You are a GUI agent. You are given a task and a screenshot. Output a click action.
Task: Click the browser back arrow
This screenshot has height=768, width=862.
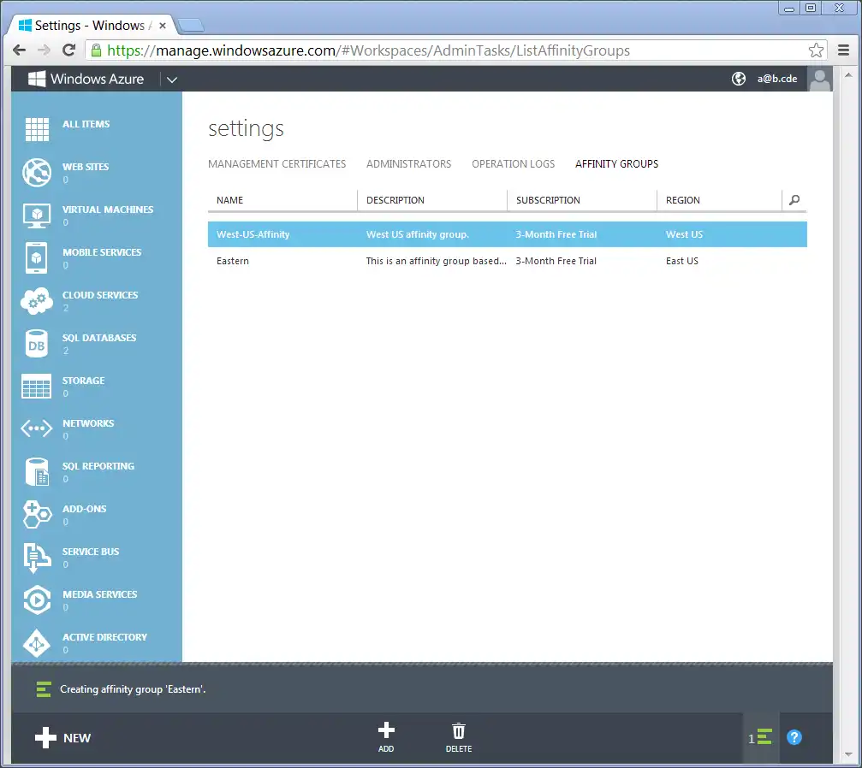(19, 50)
